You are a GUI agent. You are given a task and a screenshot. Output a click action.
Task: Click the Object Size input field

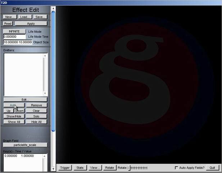tap(18, 42)
